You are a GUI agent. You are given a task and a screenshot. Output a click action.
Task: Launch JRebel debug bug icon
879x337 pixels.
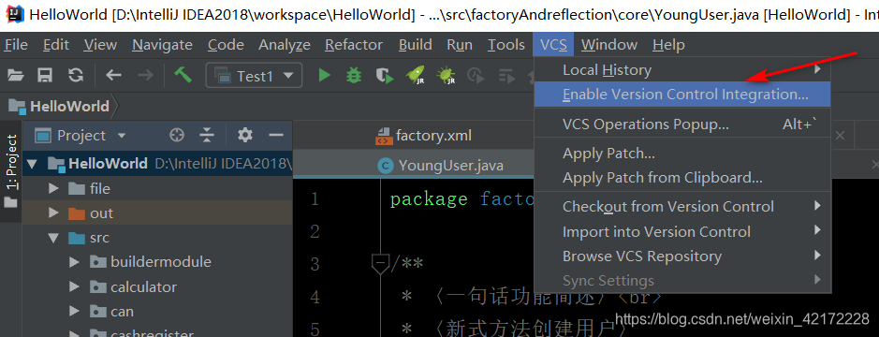point(446,75)
